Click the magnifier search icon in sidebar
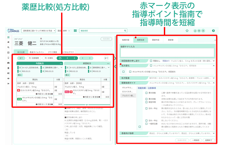The width and height of the screenshot is (226, 145). click(x=8, y=48)
